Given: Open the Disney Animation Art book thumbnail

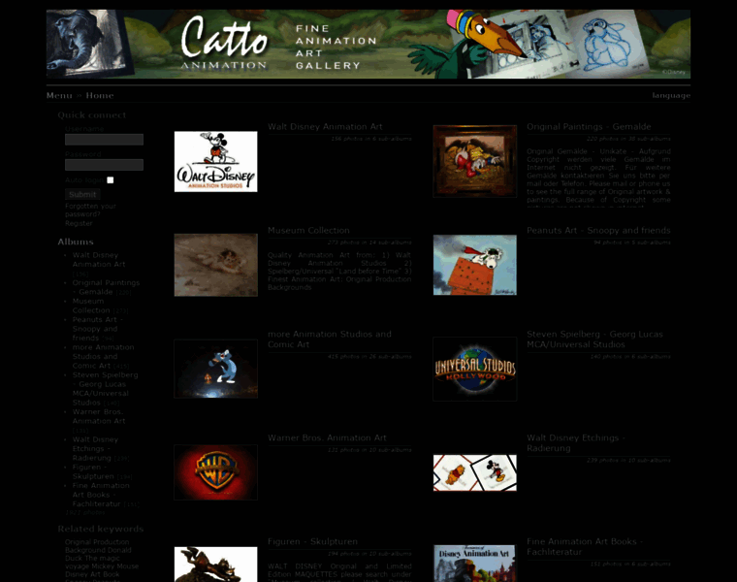Looking at the screenshot, I should (x=475, y=564).
